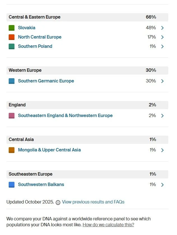The width and height of the screenshot is (177, 235).
Task: Click the amber Mongolia & Upper Central Asia swatch
Action: (12, 150)
